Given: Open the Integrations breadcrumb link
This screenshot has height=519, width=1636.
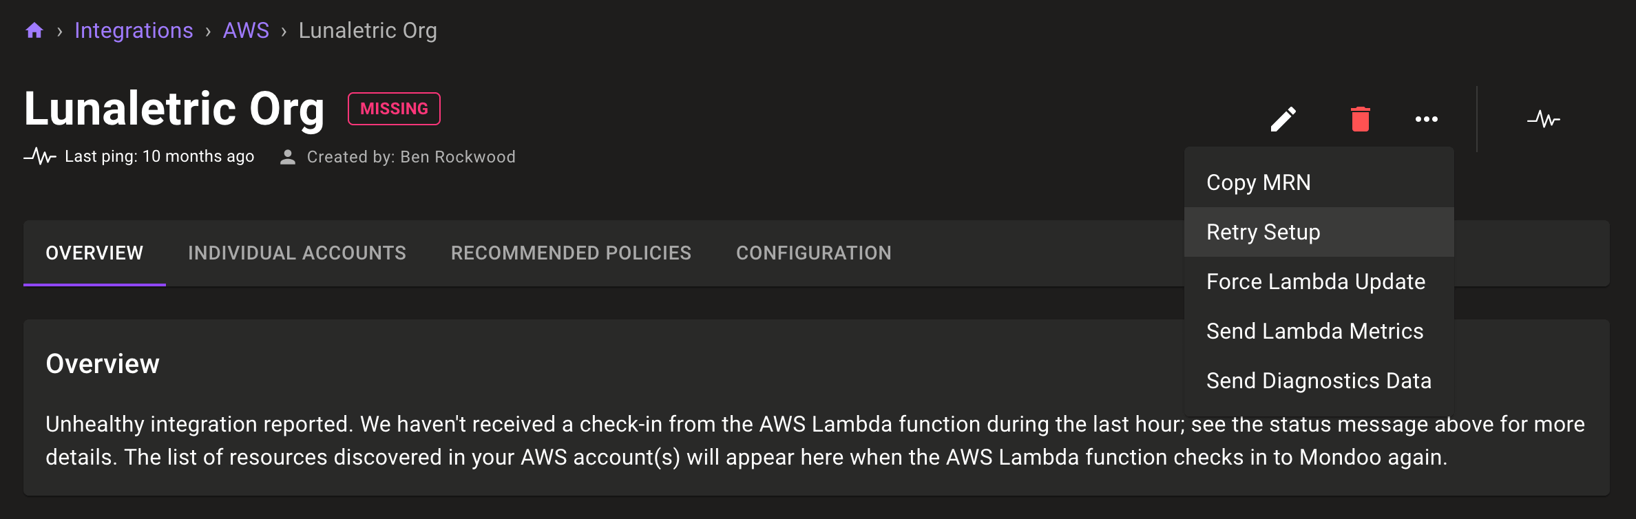Looking at the screenshot, I should click(134, 30).
